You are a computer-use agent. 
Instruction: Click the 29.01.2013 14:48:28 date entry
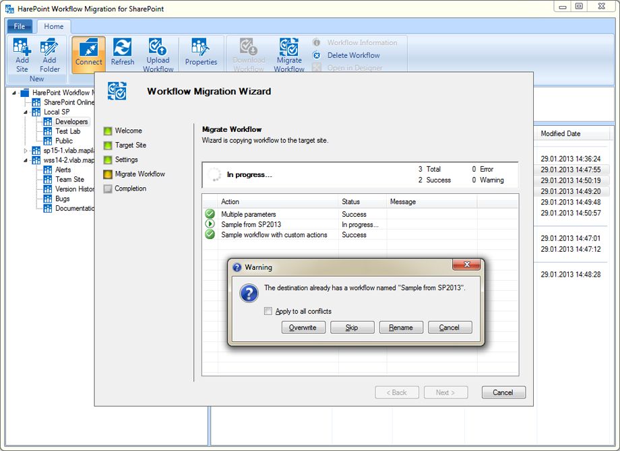click(x=571, y=275)
